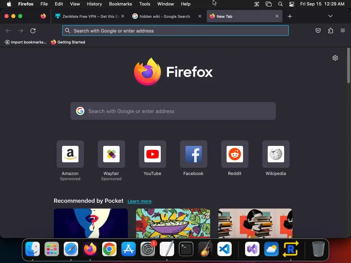Open the Getting Started bookmark

pos(68,42)
